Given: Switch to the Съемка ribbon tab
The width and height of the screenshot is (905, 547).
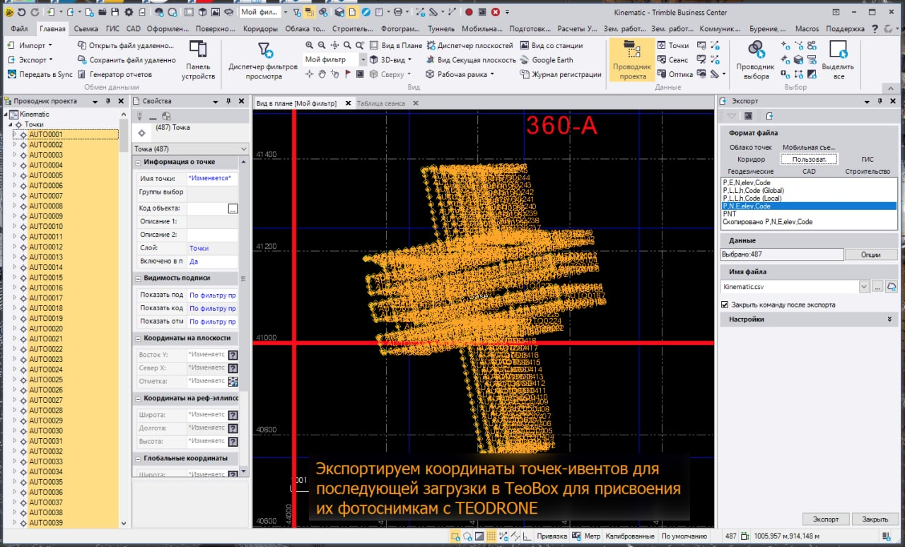Looking at the screenshot, I should point(86,29).
